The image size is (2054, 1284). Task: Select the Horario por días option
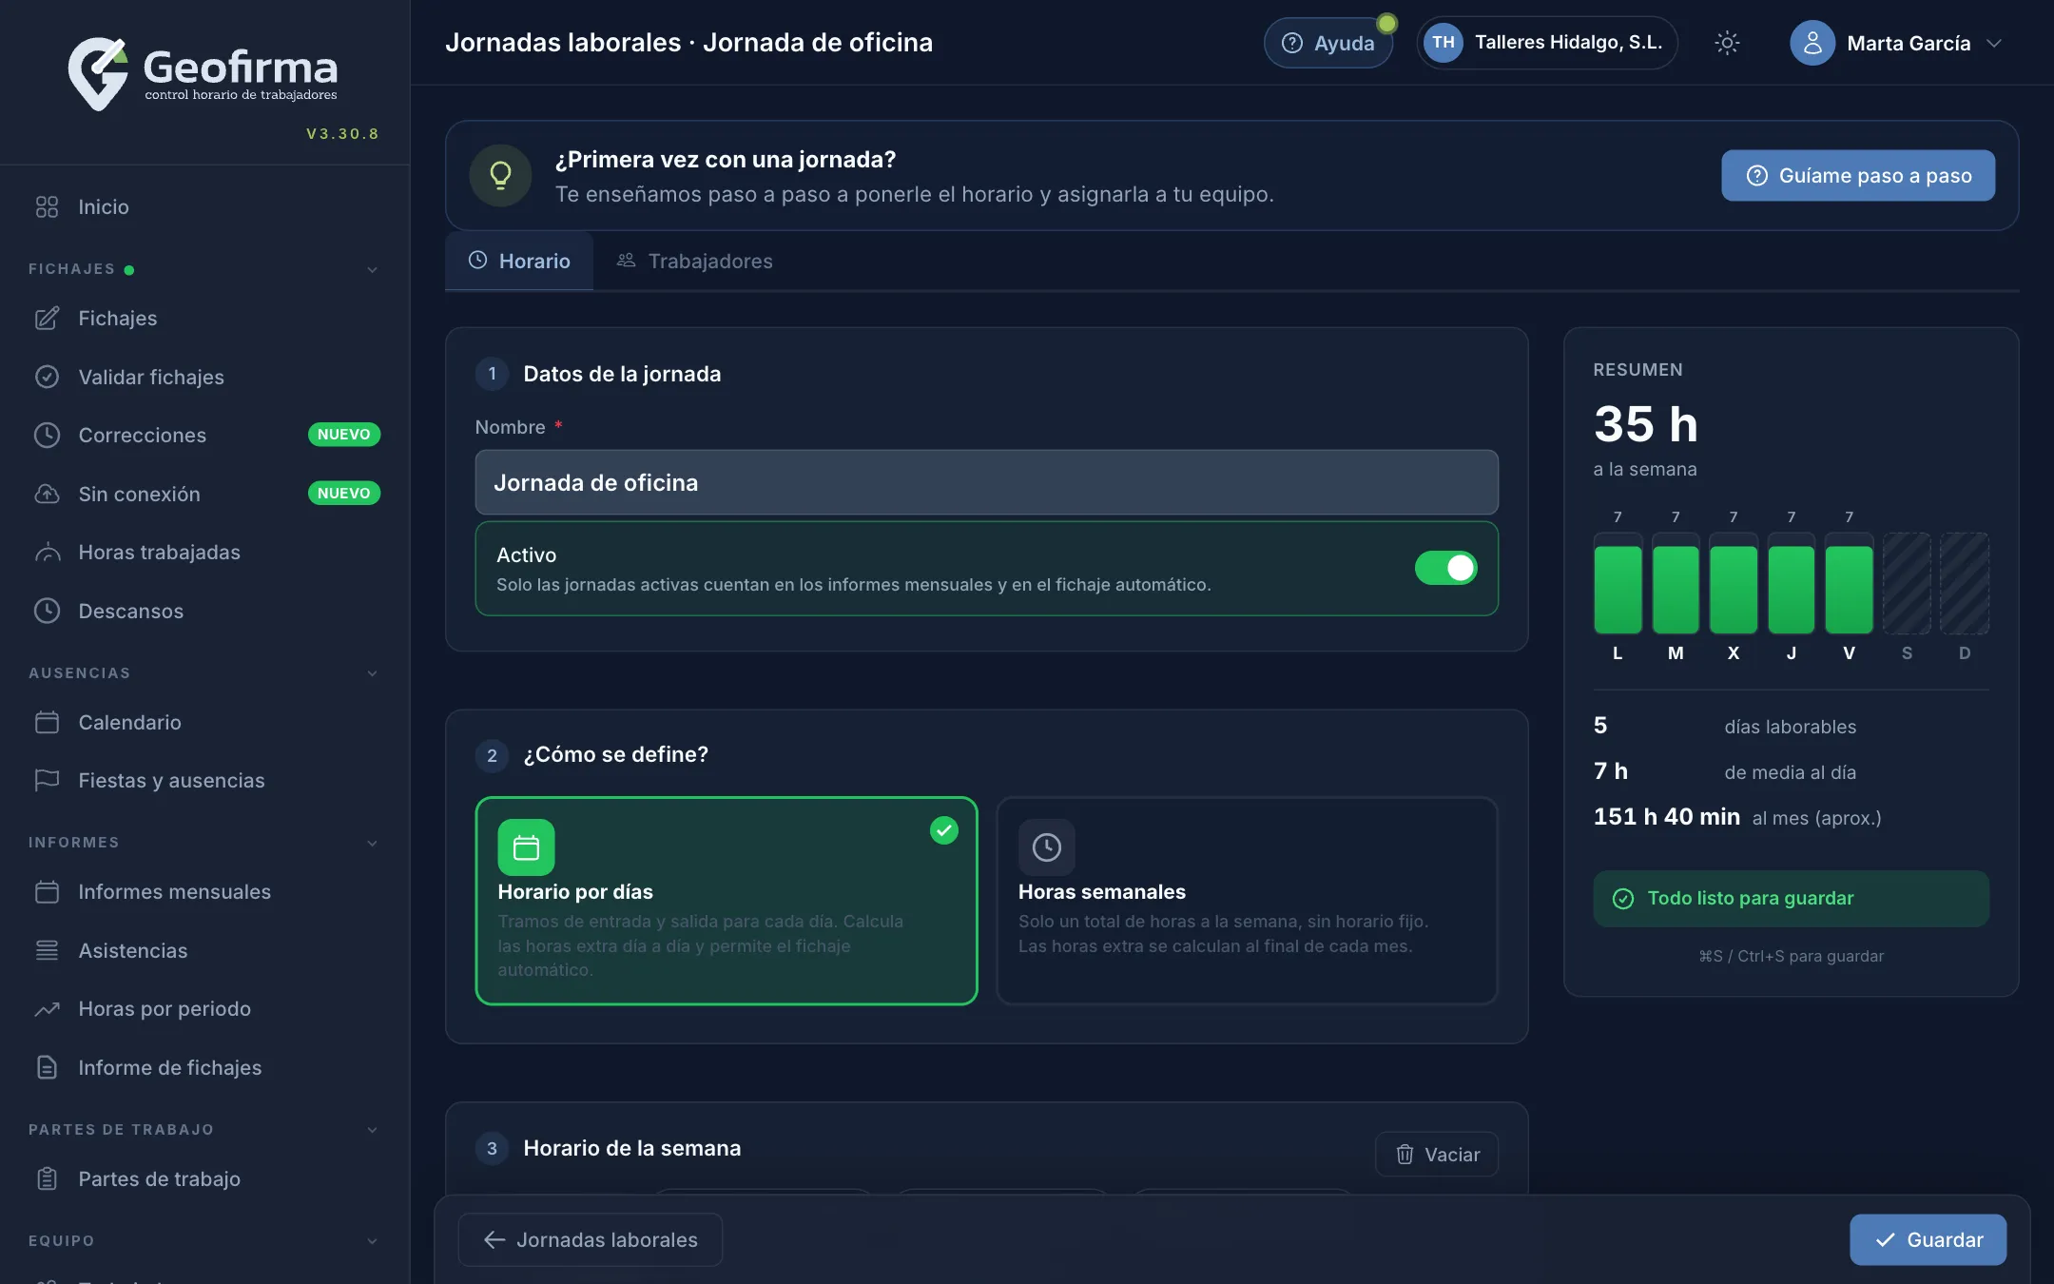727,900
